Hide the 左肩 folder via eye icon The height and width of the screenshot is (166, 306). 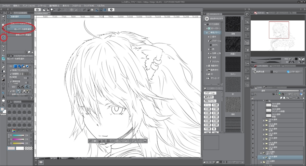coord(253,129)
